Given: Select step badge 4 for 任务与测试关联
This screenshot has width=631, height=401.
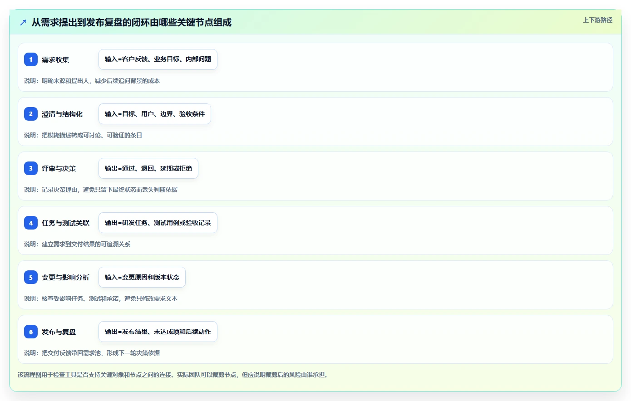Looking at the screenshot, I should click(31, 223).
